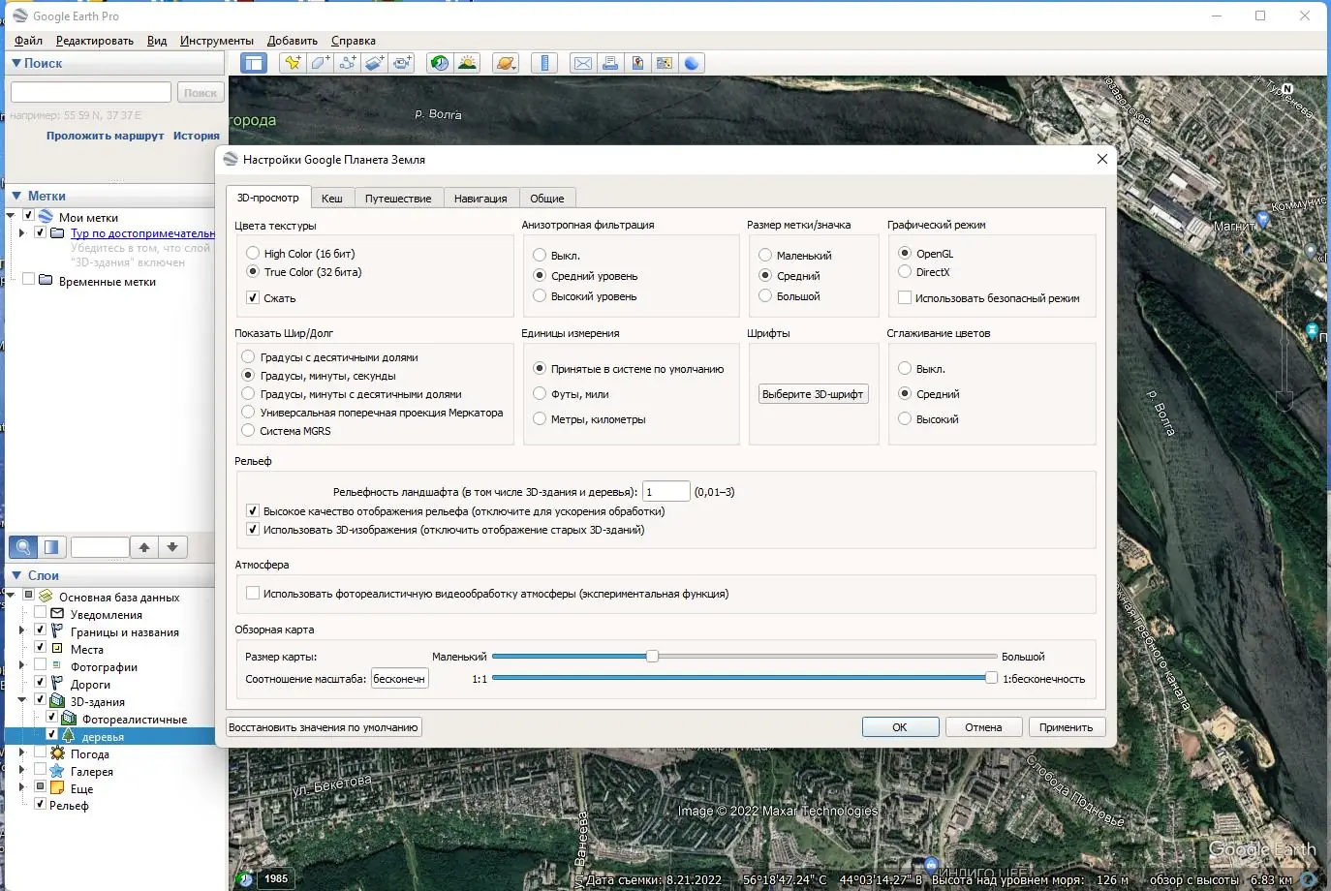Click Восстановить значения по умолчанию button
Image resolution: width=1331 pixels, height=891 pixels.
click(x=324, y=727)
